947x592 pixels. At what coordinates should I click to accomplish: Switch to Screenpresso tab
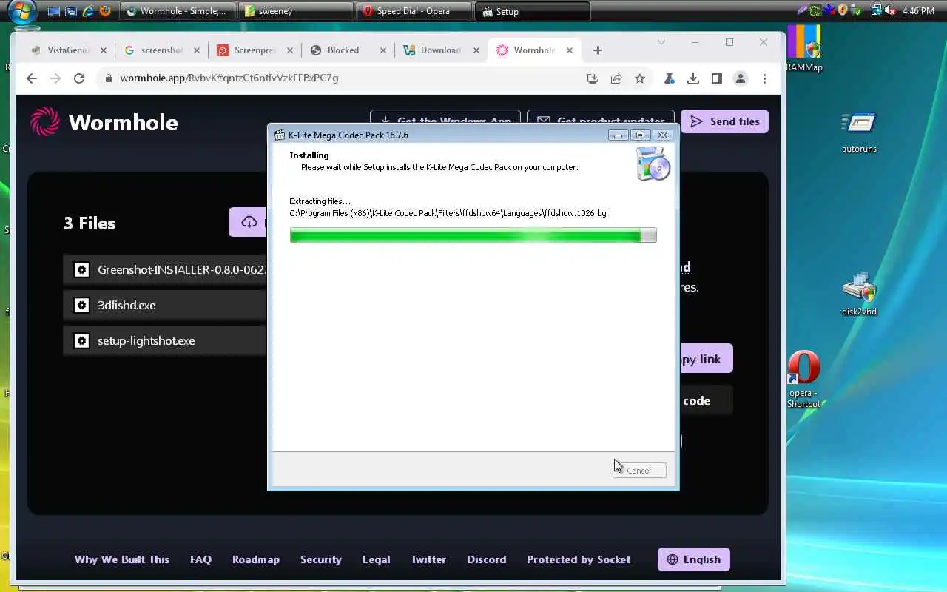tap(255, 50)
